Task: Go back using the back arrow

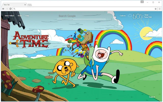Action: pos(3,9)
